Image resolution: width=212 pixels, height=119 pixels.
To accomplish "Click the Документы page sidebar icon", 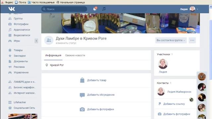I will click(x=10, y=61).
